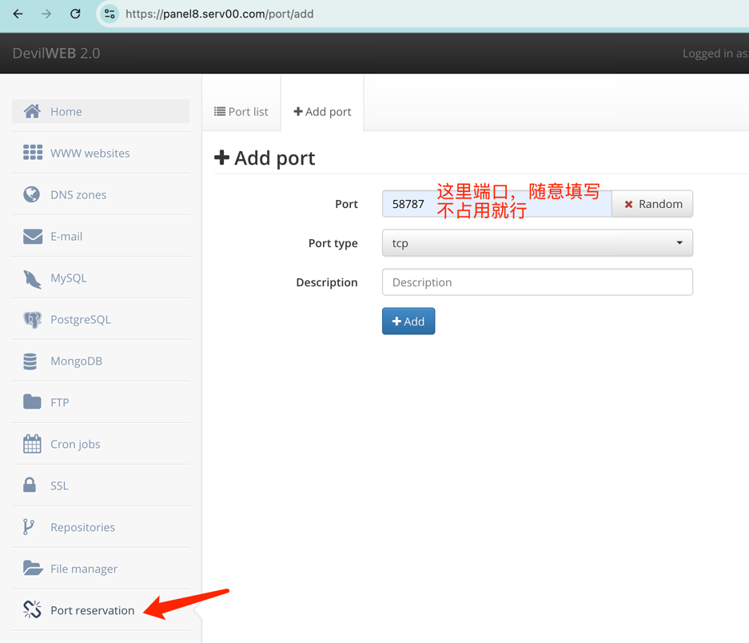Reload the page using browser refresh
Image resolution: width=749 pixels, height=643 pixels.
click(75, 14)
